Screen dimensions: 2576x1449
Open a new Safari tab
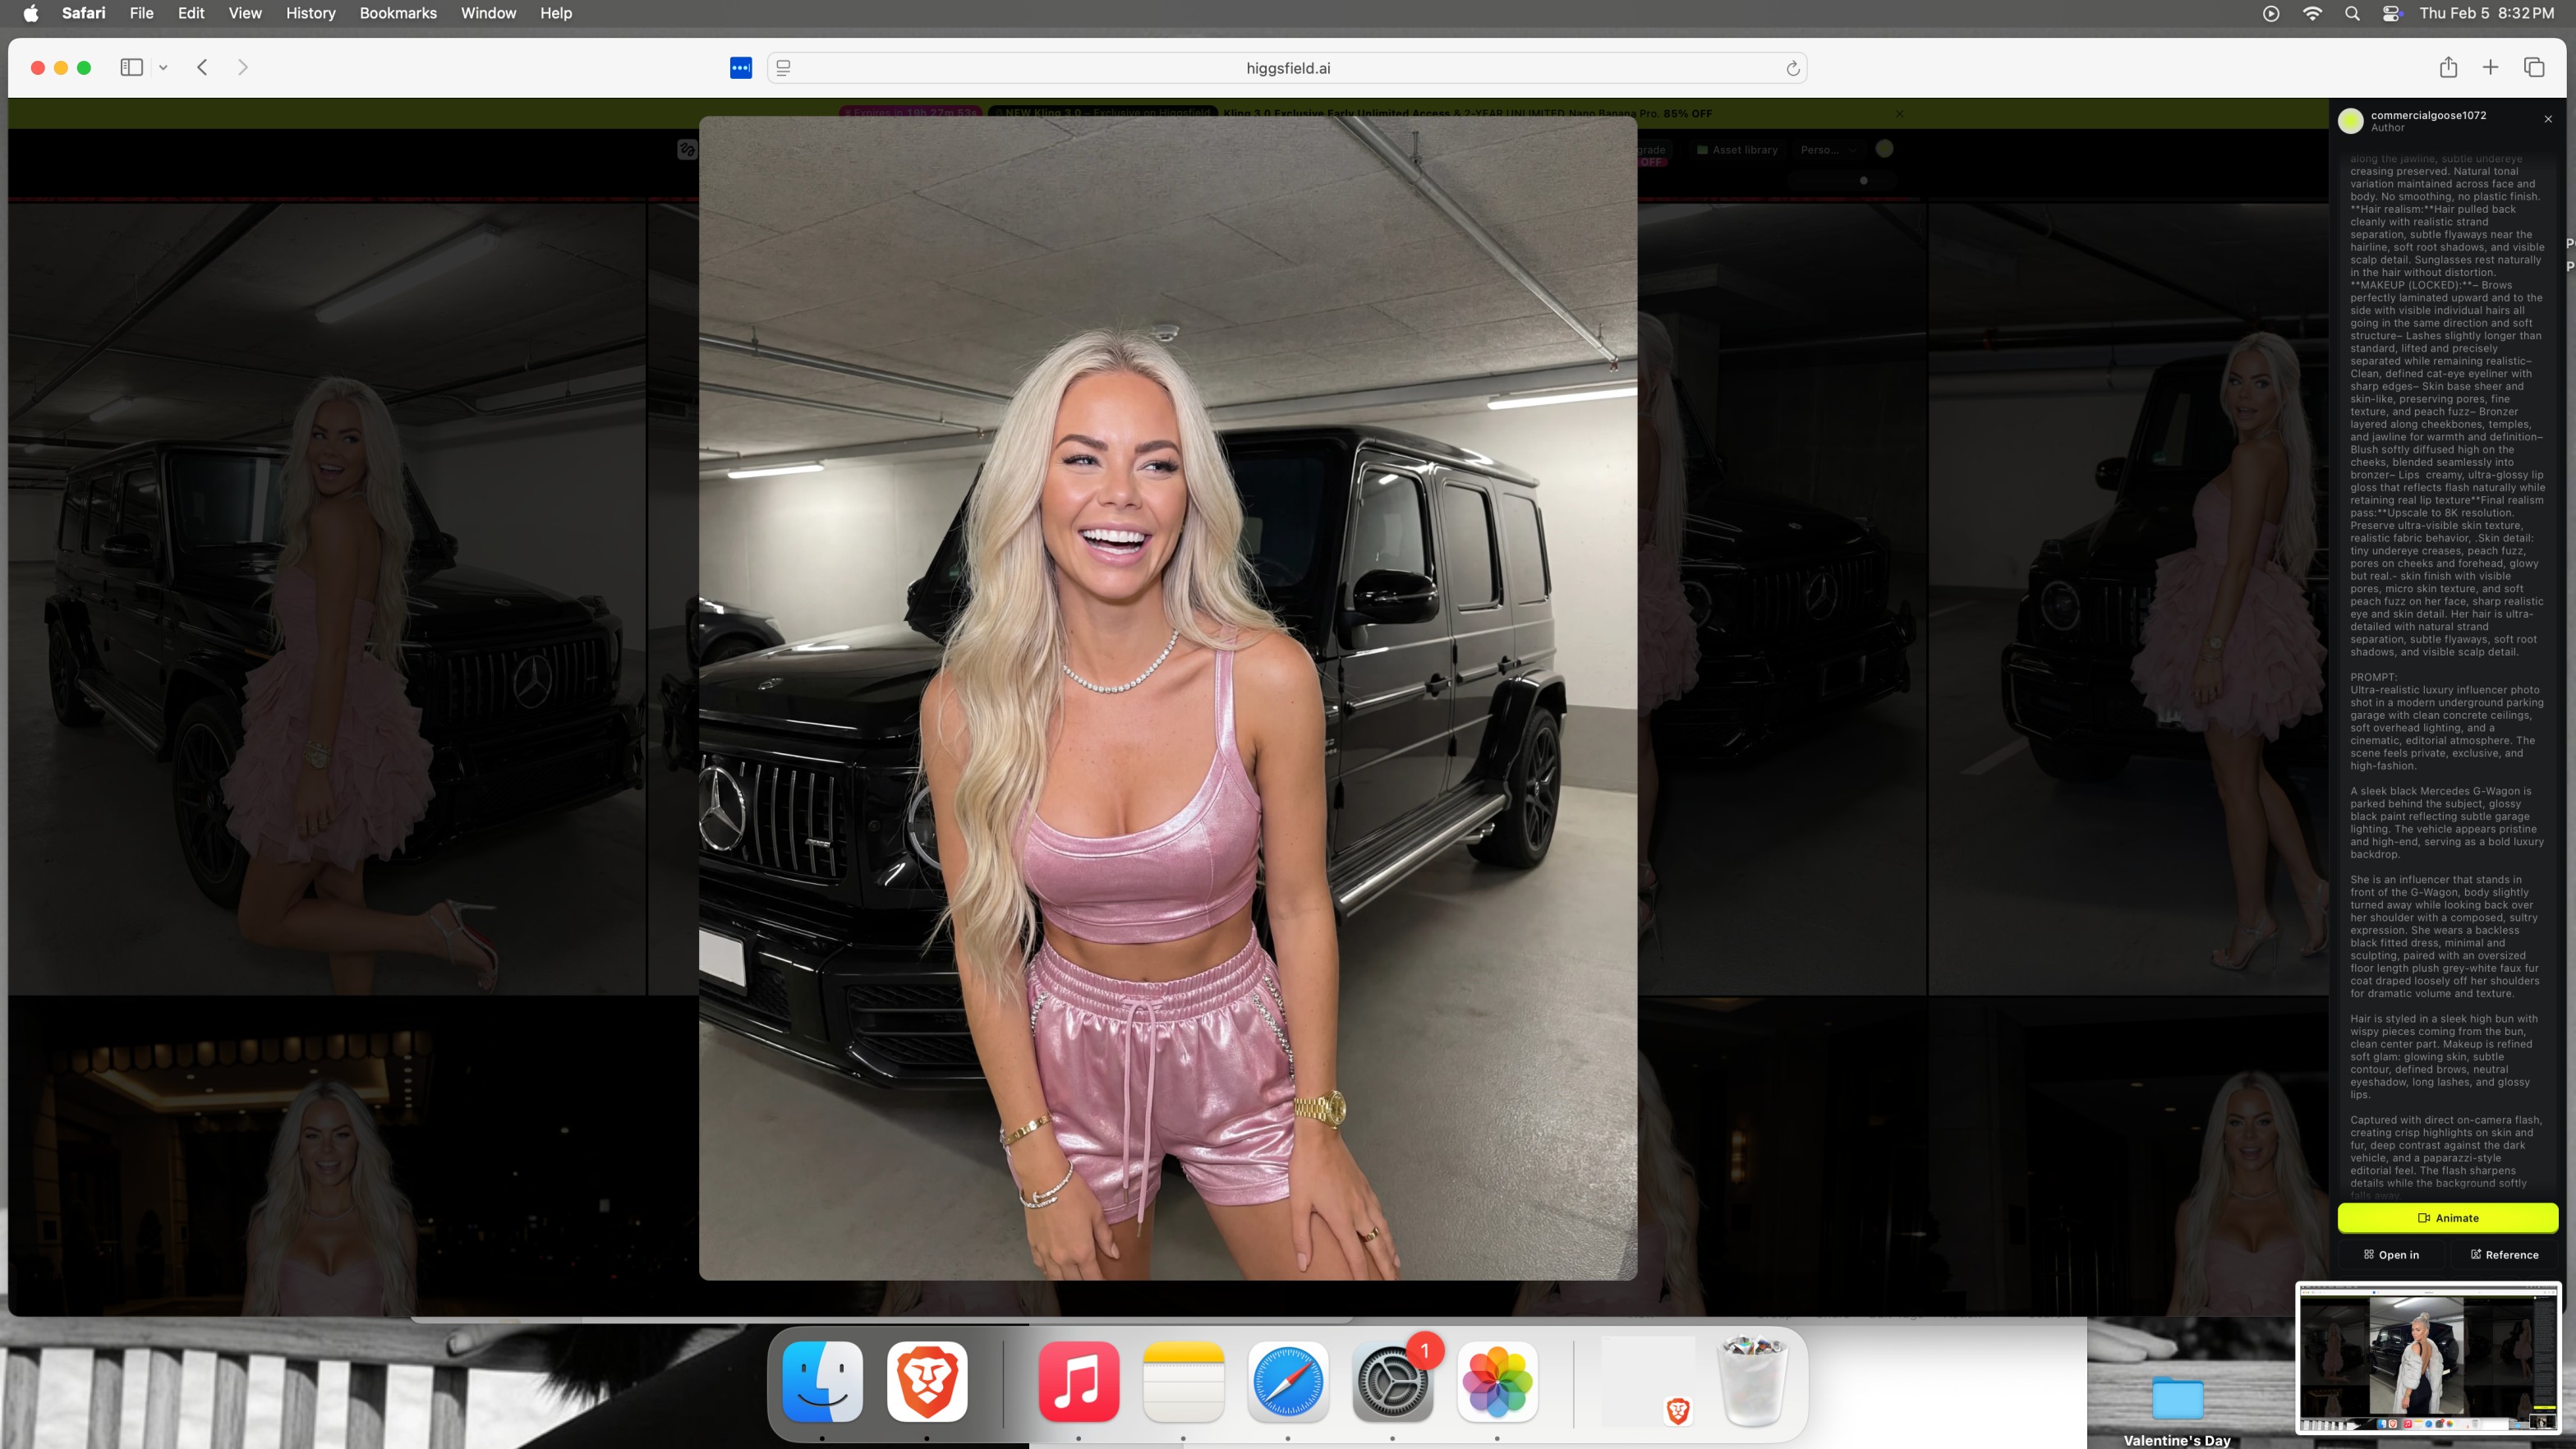click(x=2490, y=67)
